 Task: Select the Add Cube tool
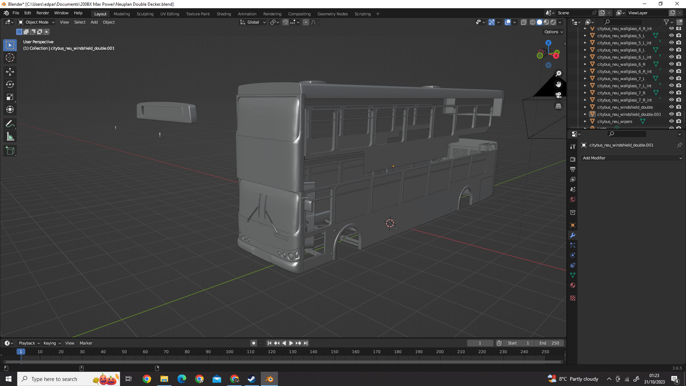click(x=10, y=150)
